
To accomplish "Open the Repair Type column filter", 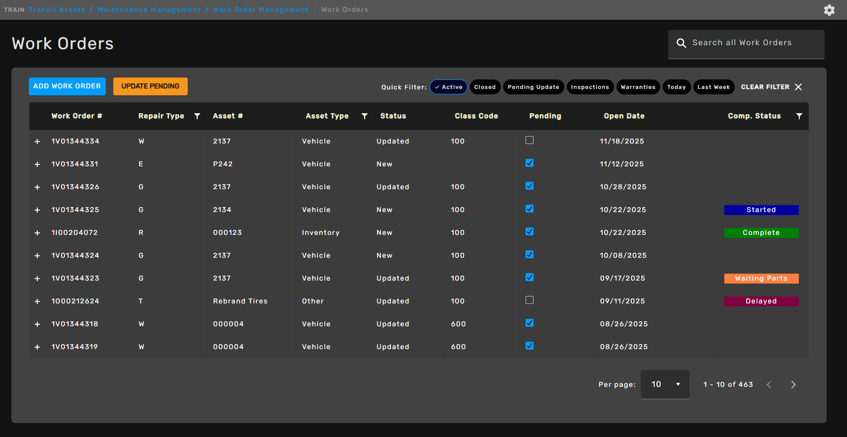I will (x=197, y=116).
